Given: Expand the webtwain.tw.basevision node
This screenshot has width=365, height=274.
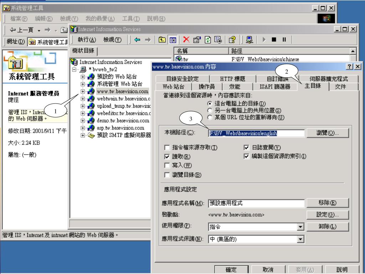Looking at the screenshot, I should pyautogui.click(x=83, y=99).
